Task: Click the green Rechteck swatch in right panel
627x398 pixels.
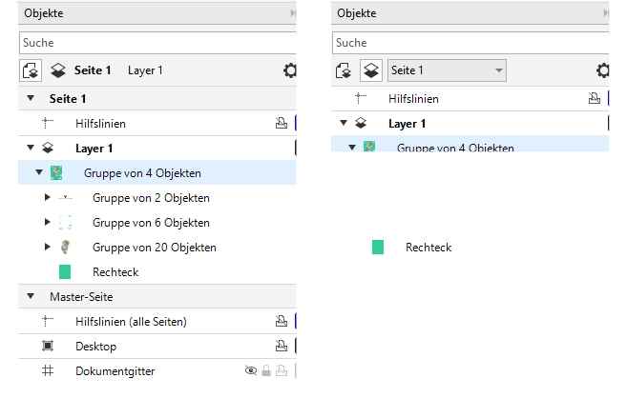Action: pos(378,248)
